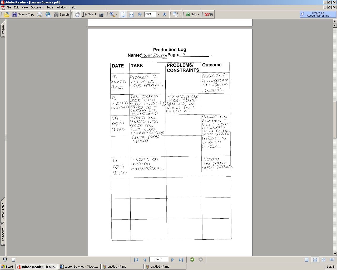Open a file with the Open icon
This screenshot has height=270, width=337.
[6, 15]
